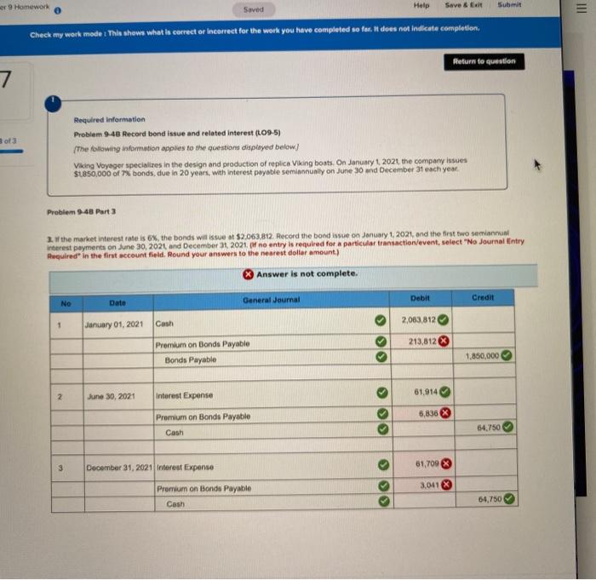Click the Credit column header
Viewport: 596px width, 580px height.
(x=483, y=298)
